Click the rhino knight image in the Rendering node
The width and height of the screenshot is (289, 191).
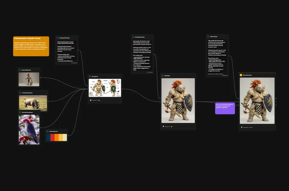pos(178,100)
